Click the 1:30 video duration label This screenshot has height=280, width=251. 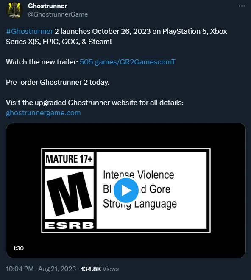coord(18,248)
